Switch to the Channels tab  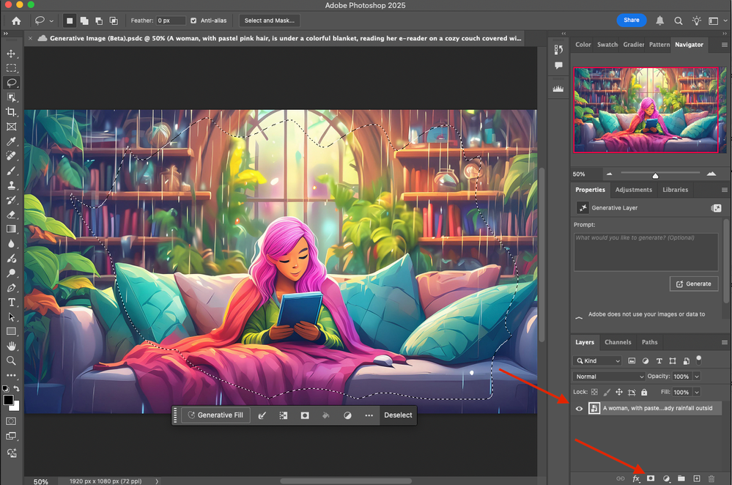point(618,342)
